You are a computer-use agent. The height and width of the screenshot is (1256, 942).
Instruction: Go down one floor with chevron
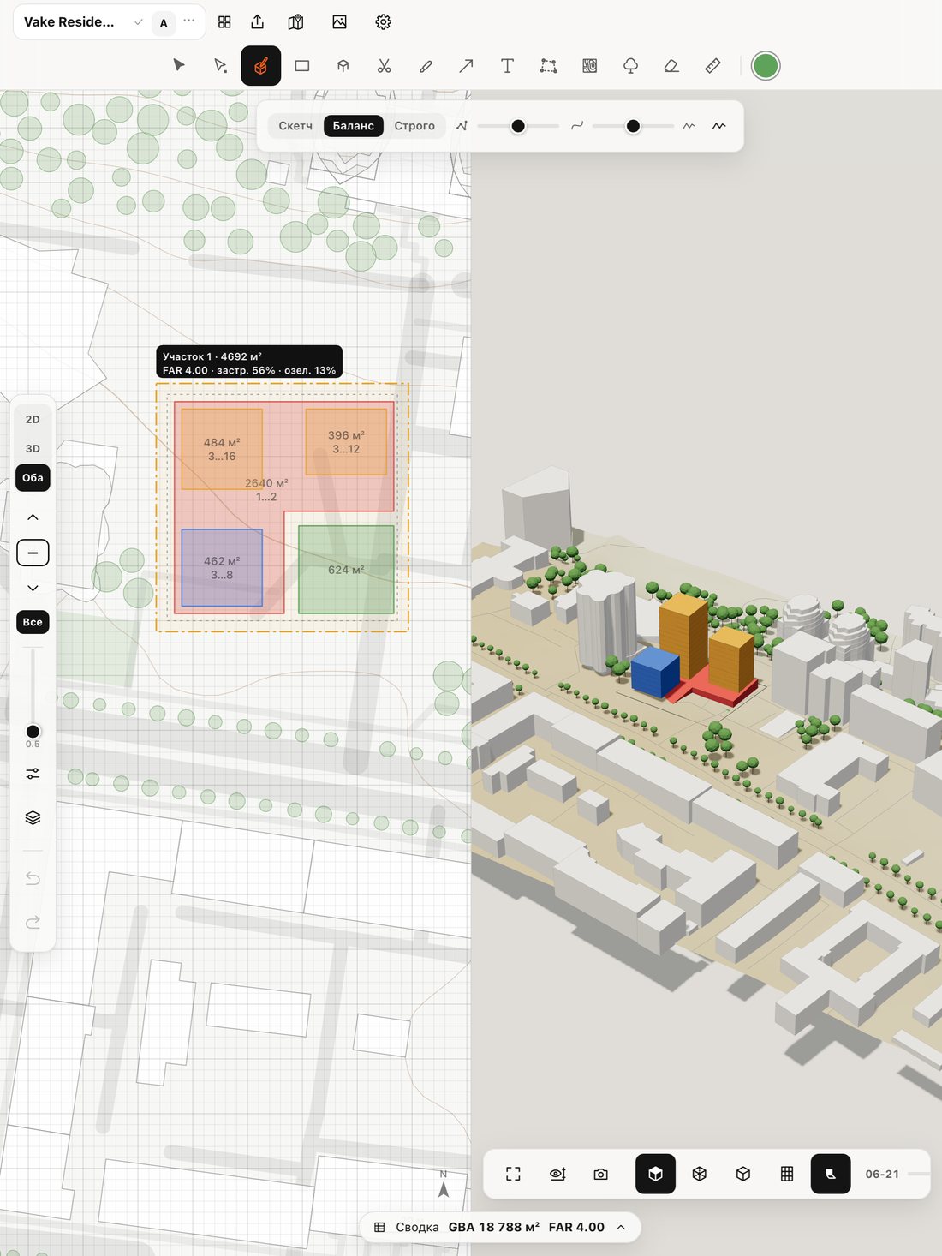[x=33, y=589]
